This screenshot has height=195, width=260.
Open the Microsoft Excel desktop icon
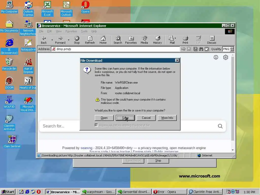[x=47, y=8]
